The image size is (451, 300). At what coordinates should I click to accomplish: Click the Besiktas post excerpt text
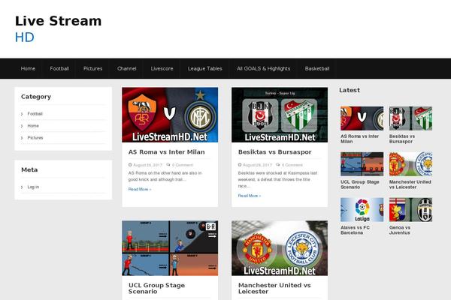[x=277, y=179]
